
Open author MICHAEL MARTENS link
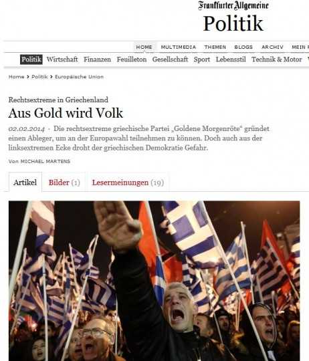(45, 161)
